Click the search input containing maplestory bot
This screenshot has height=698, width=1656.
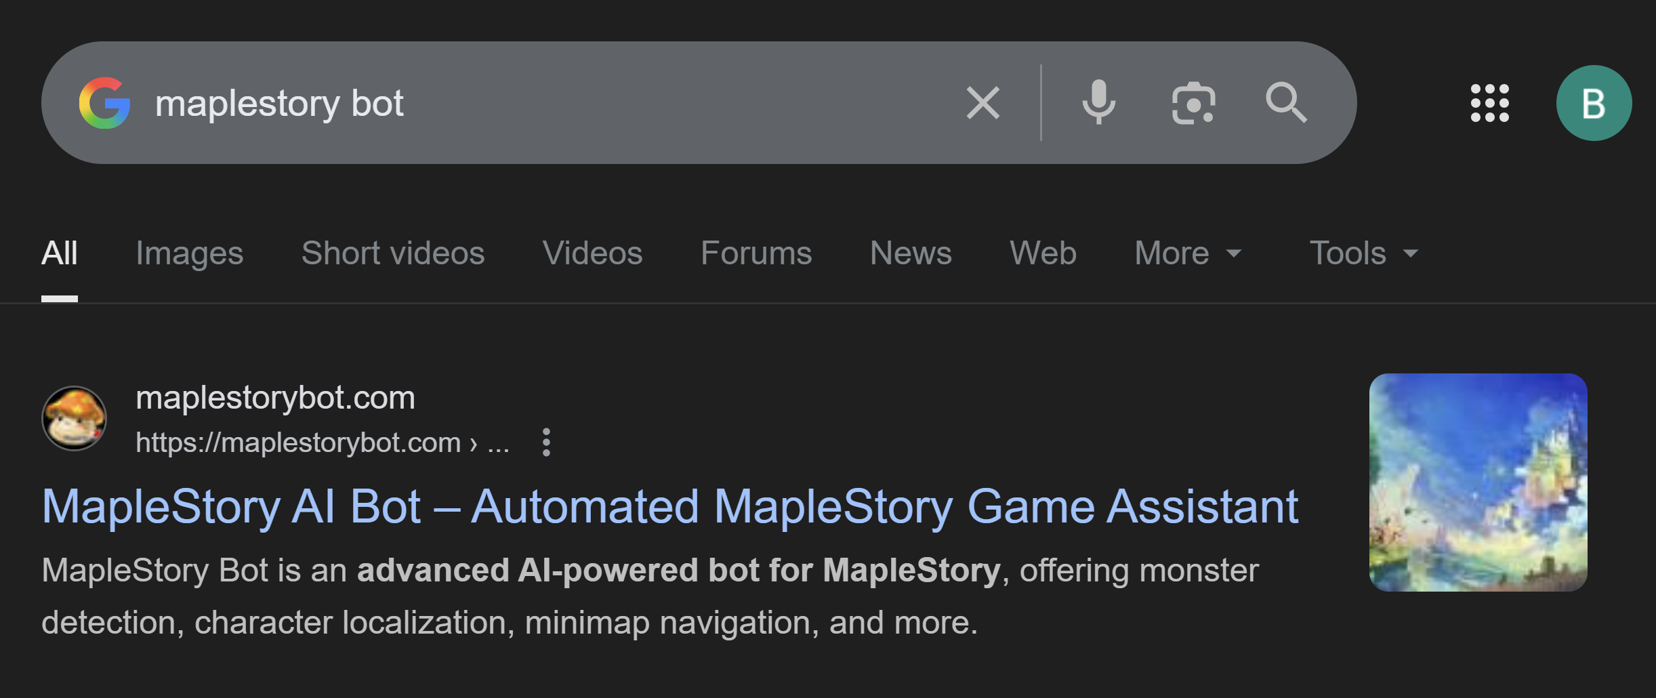pyautogui.click(x=542, y=103)
